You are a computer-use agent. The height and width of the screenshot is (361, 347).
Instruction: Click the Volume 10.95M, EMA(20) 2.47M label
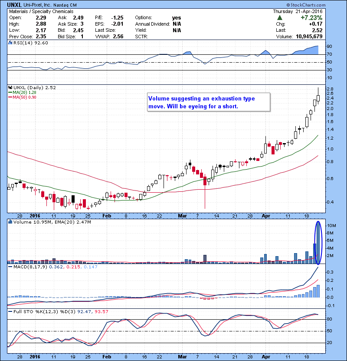[52, 222]
